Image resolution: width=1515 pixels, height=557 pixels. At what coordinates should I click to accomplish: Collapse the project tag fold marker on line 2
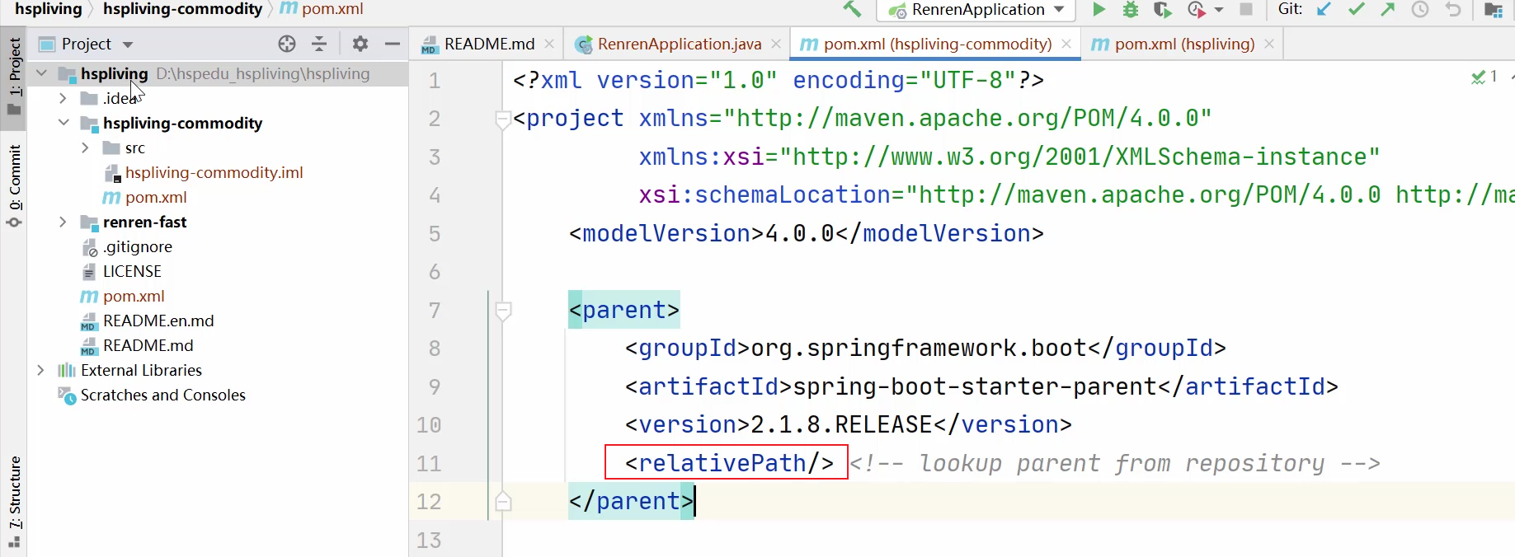[503, 119]
